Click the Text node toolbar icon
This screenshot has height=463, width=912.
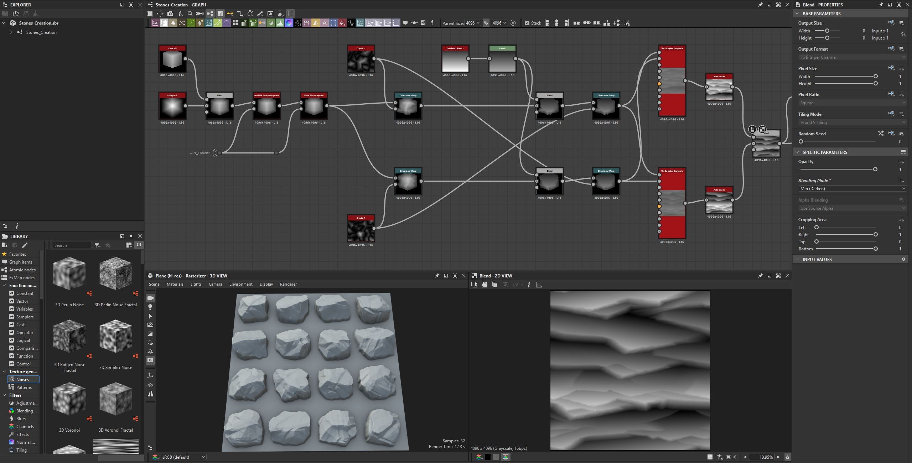pyautogui.click(x=325, y=23)
